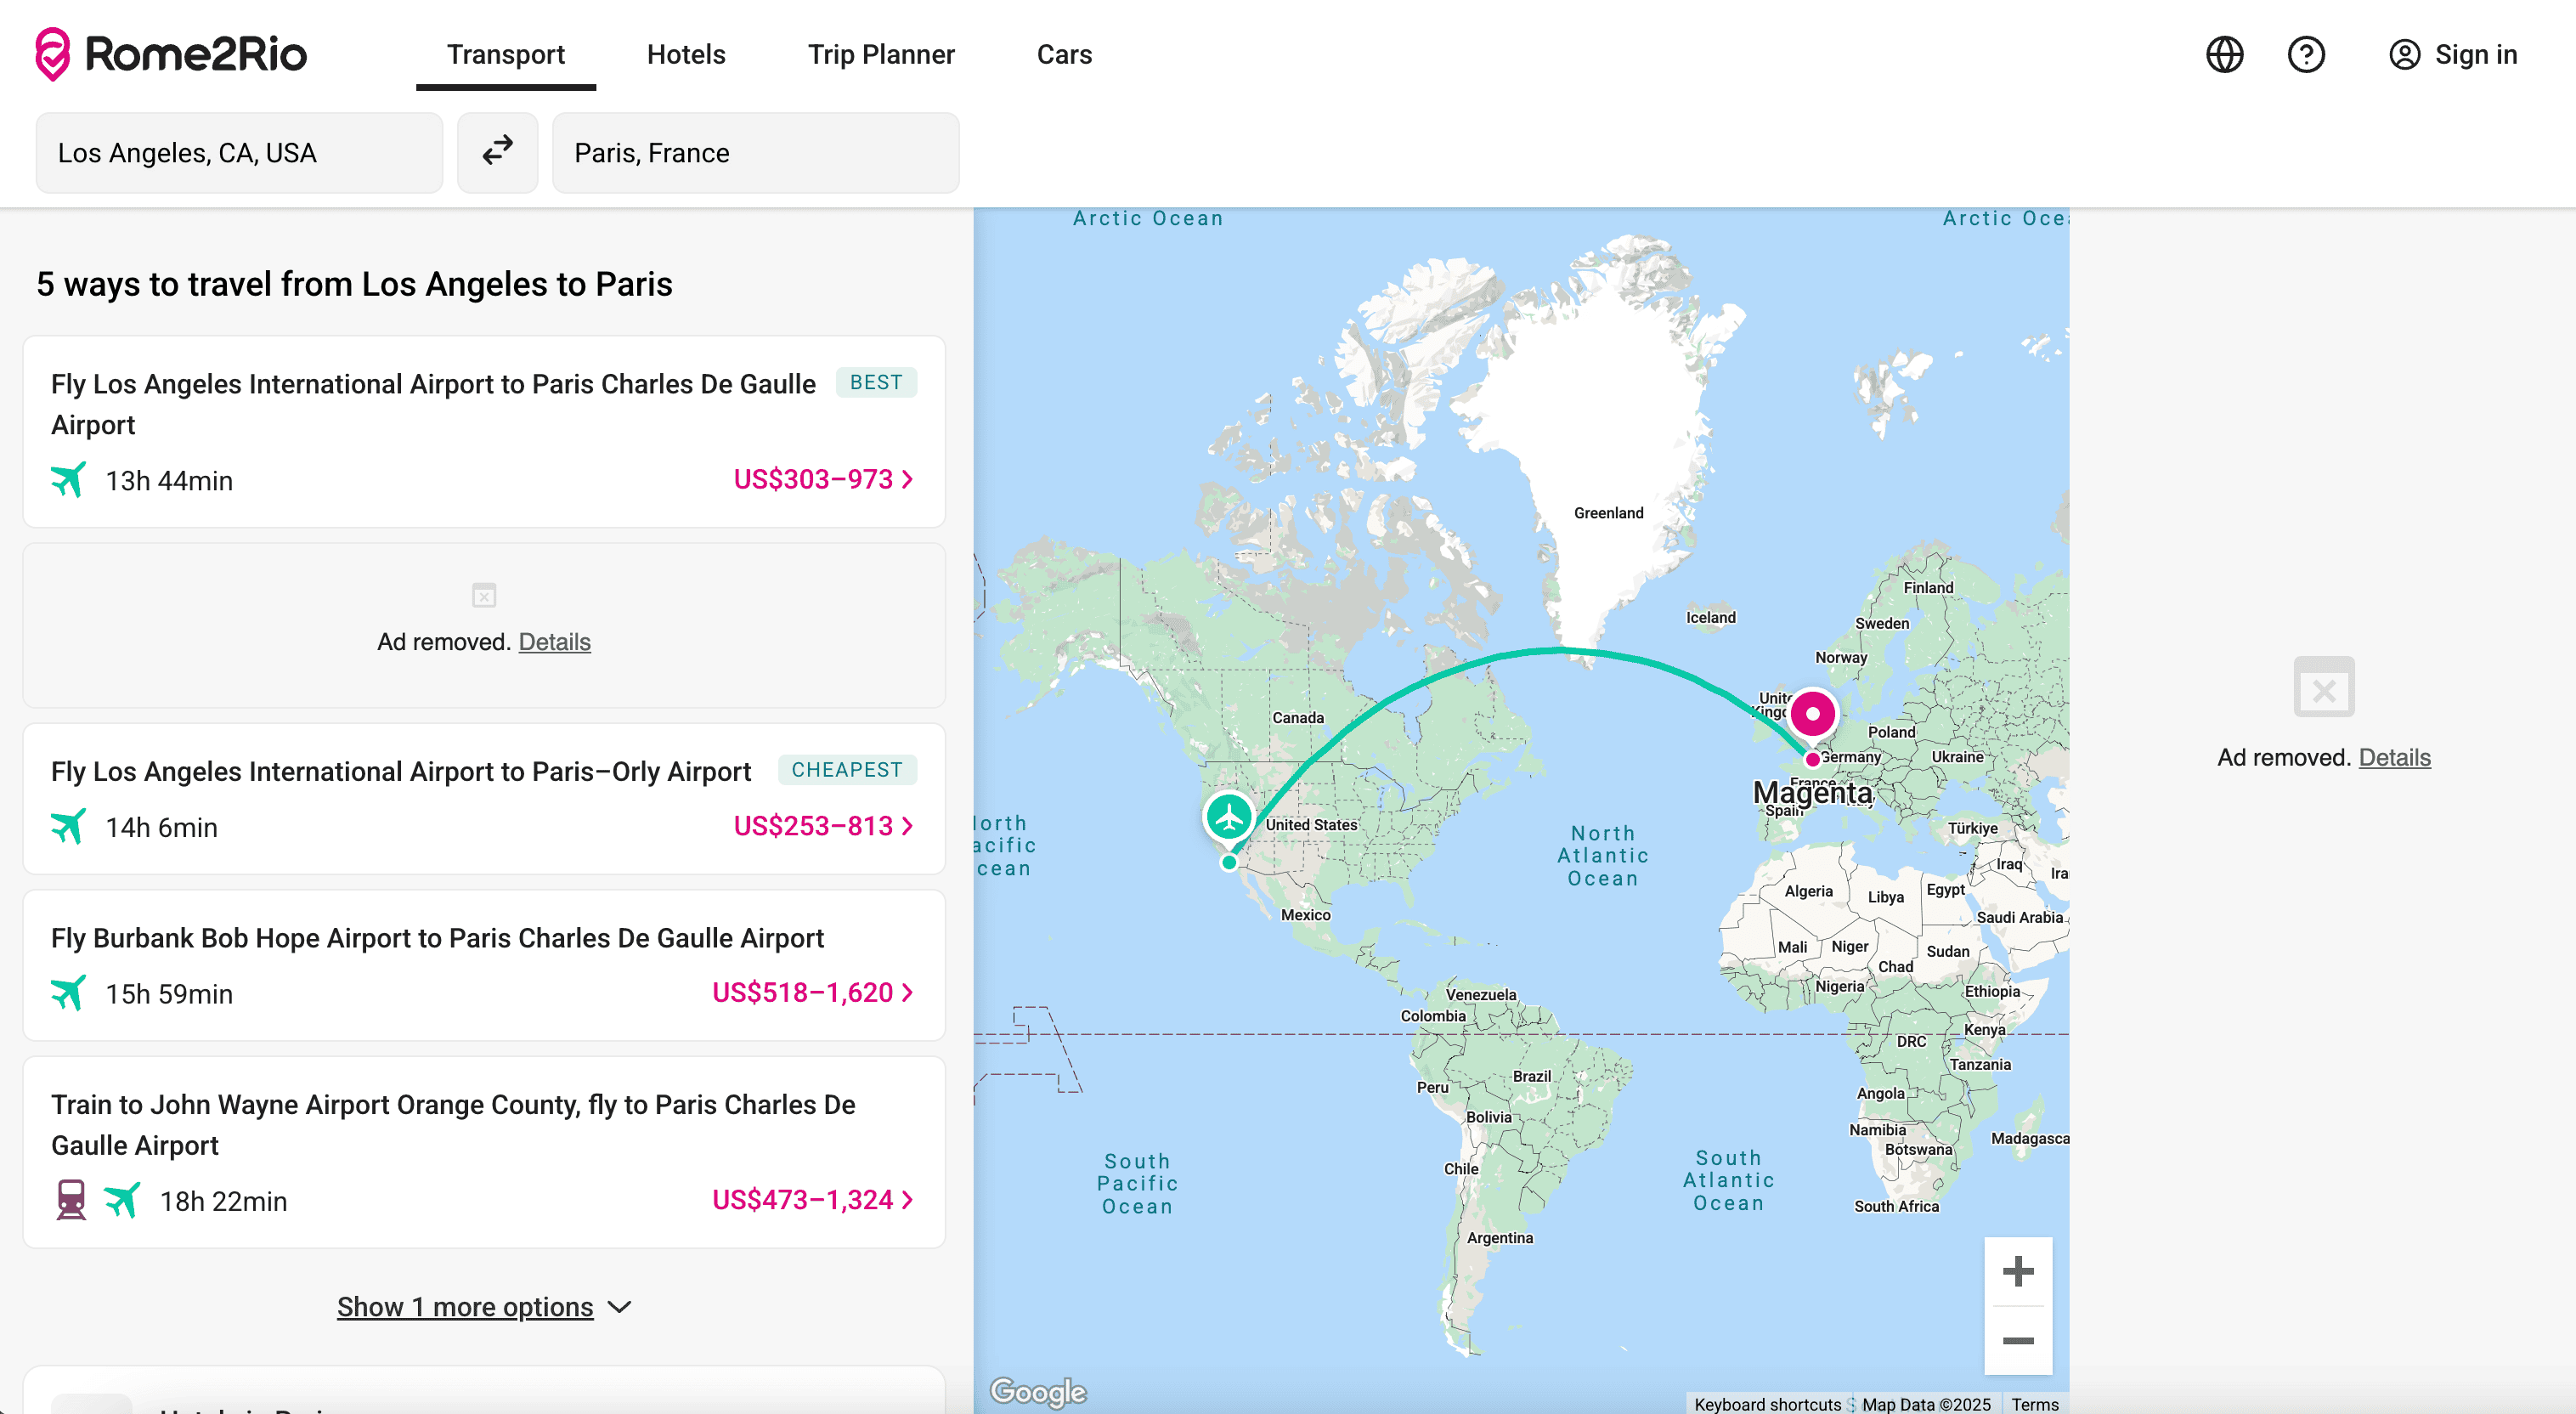Zoom in on the map
Viewport: 2576px width, 1414px height.
[x=2018, y=1272]
